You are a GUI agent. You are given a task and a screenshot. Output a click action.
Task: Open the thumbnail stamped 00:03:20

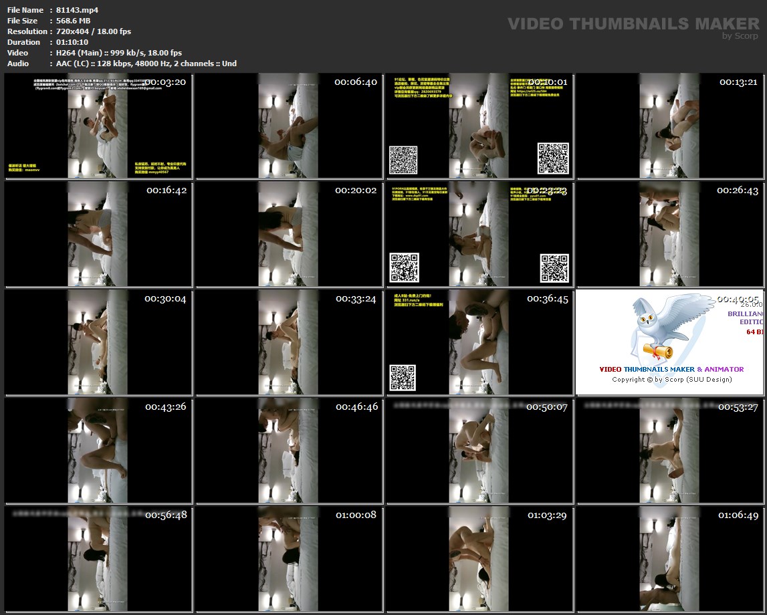(x=98, y=126)
